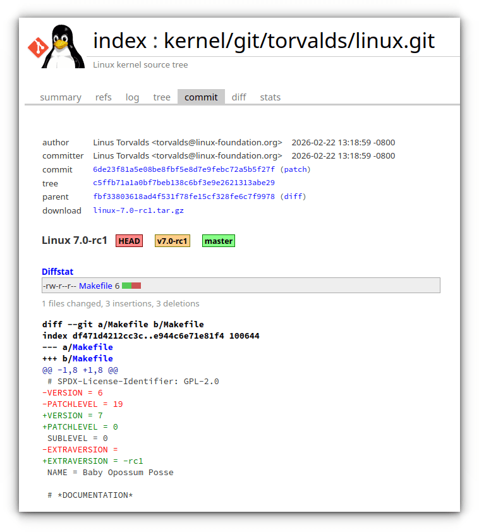This screenshot has height=532, width=479.
Task: Open the stats tab
Action: pos(270,97)
